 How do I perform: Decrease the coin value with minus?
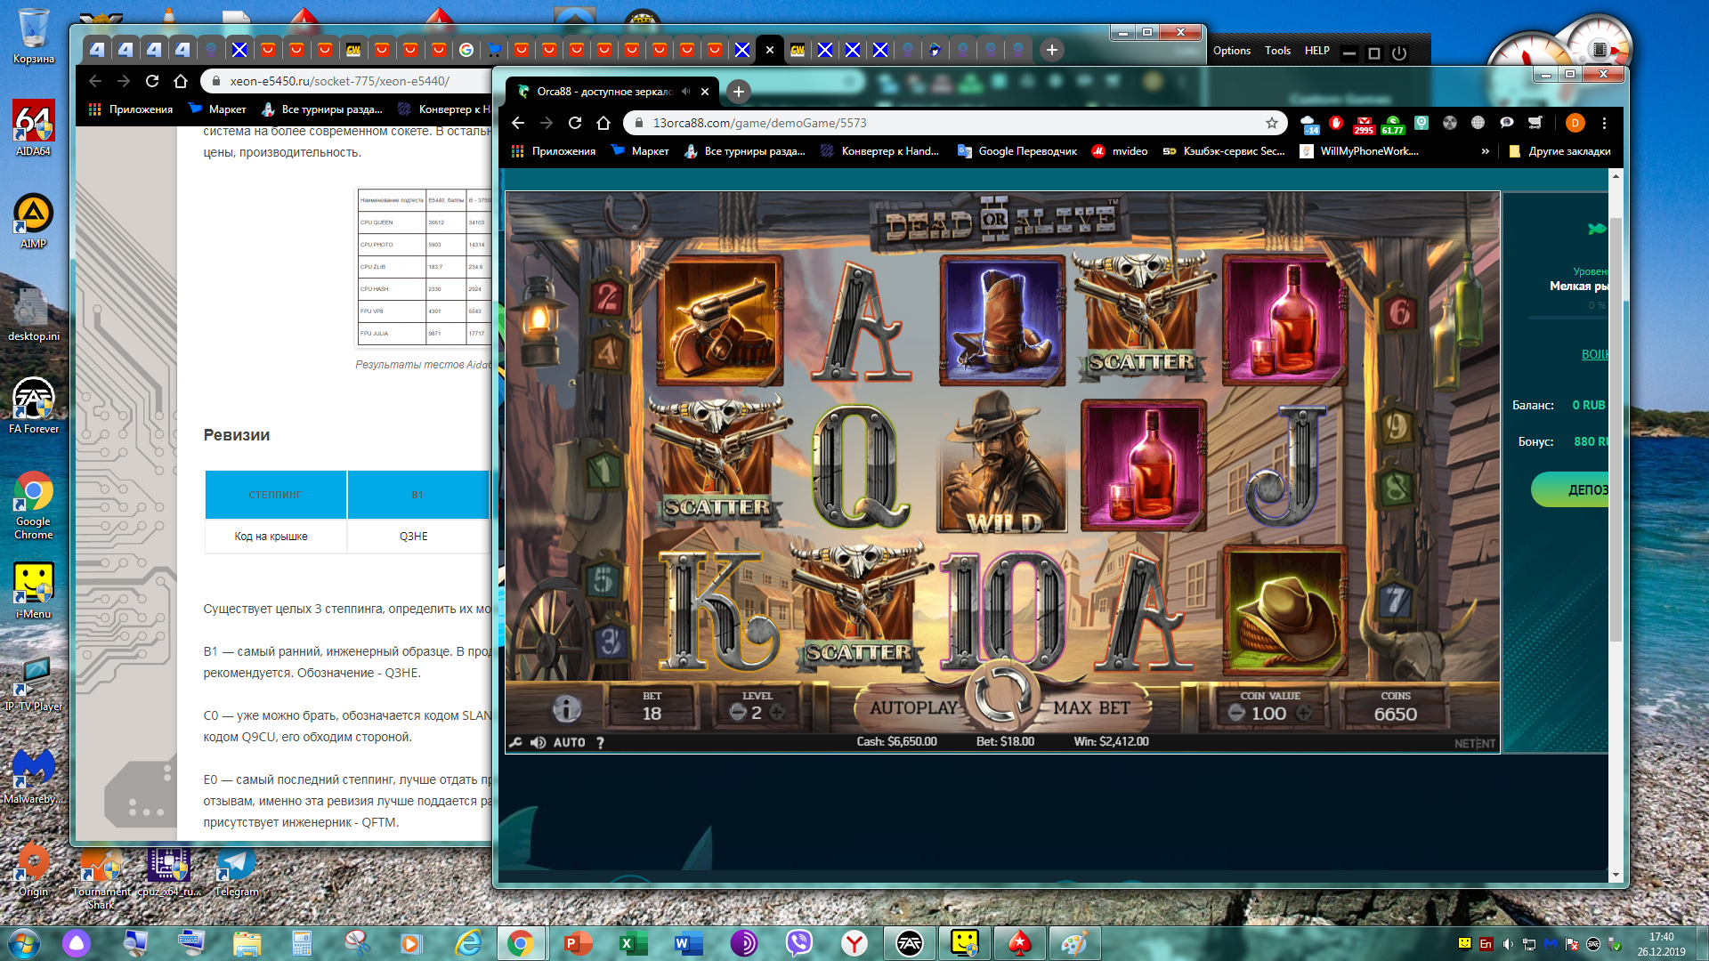1236,713
